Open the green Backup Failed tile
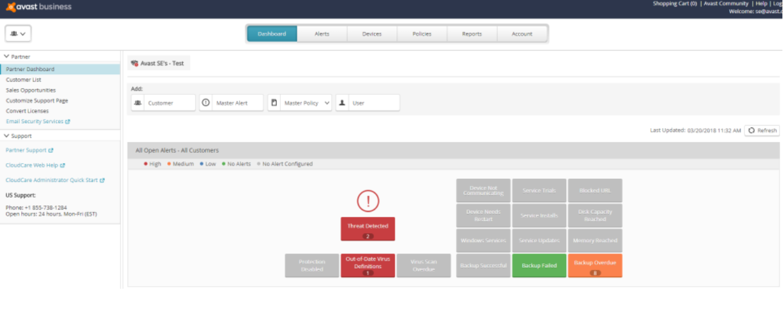The width and height of the screenshot is (783, 328). (x=540, y=265)
